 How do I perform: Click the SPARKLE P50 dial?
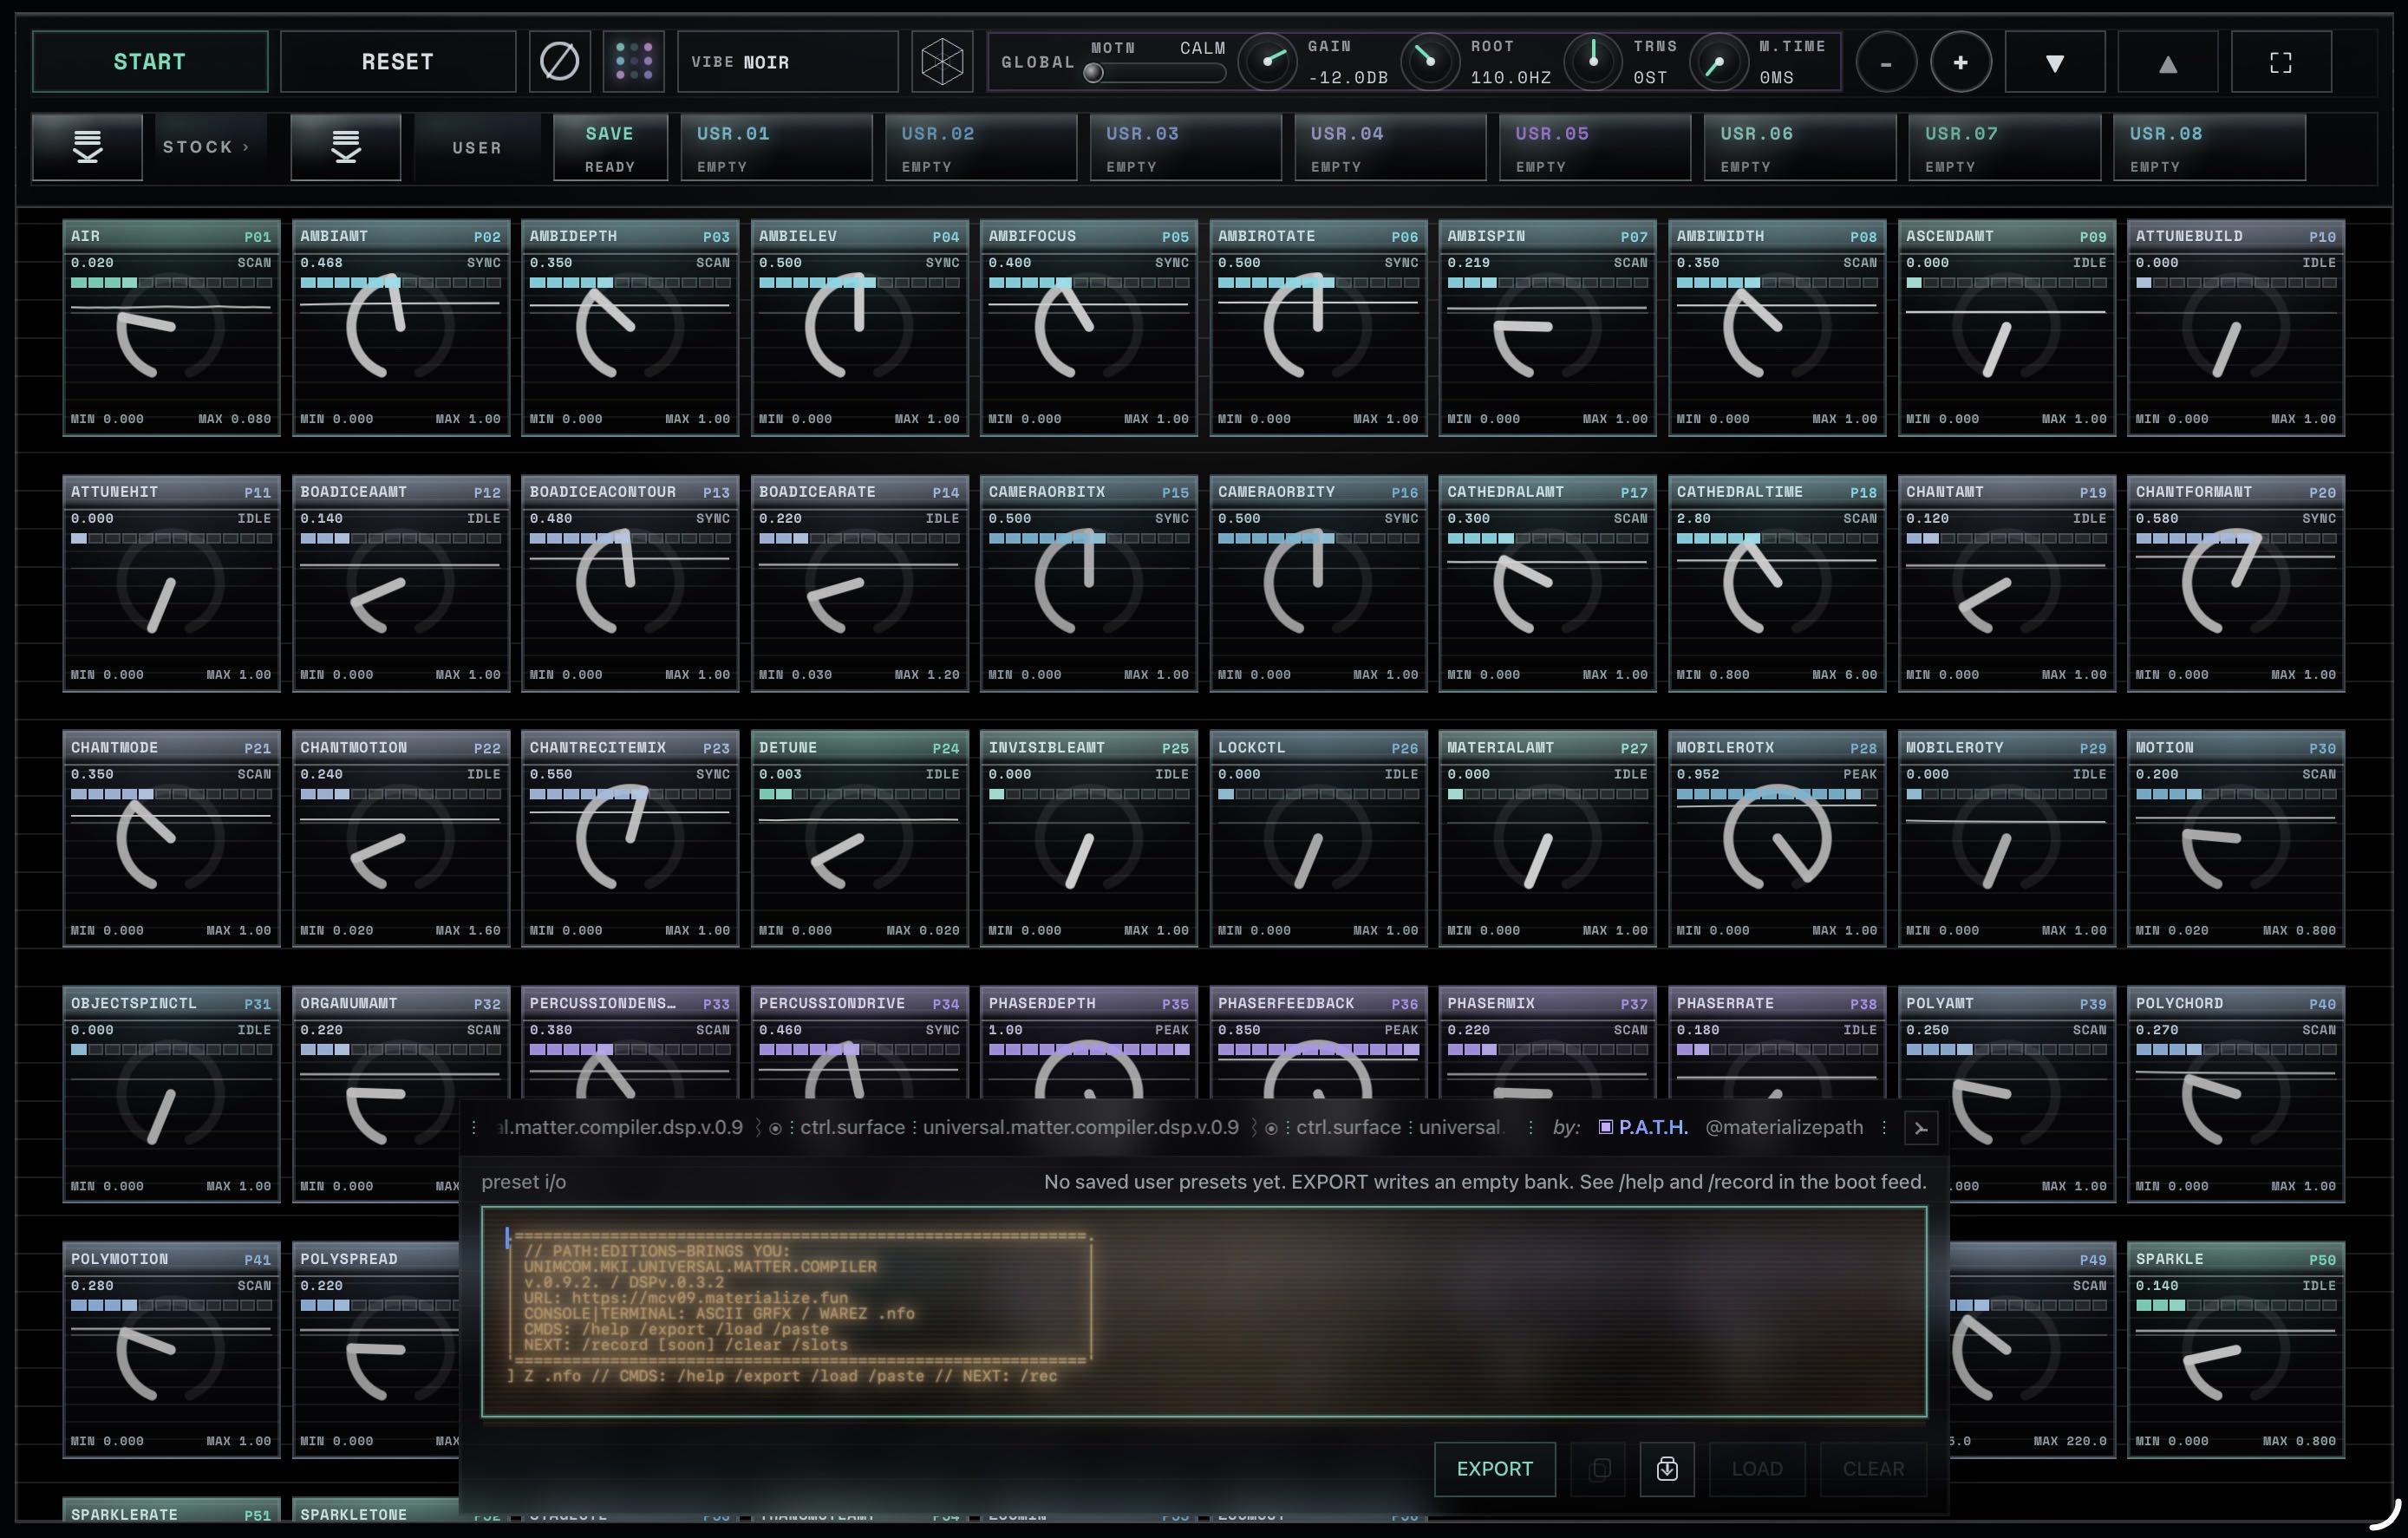pos(2236,1351)
